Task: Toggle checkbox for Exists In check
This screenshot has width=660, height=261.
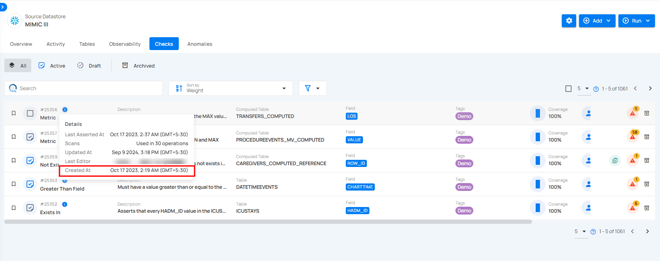Action: (x=30, y=208)
